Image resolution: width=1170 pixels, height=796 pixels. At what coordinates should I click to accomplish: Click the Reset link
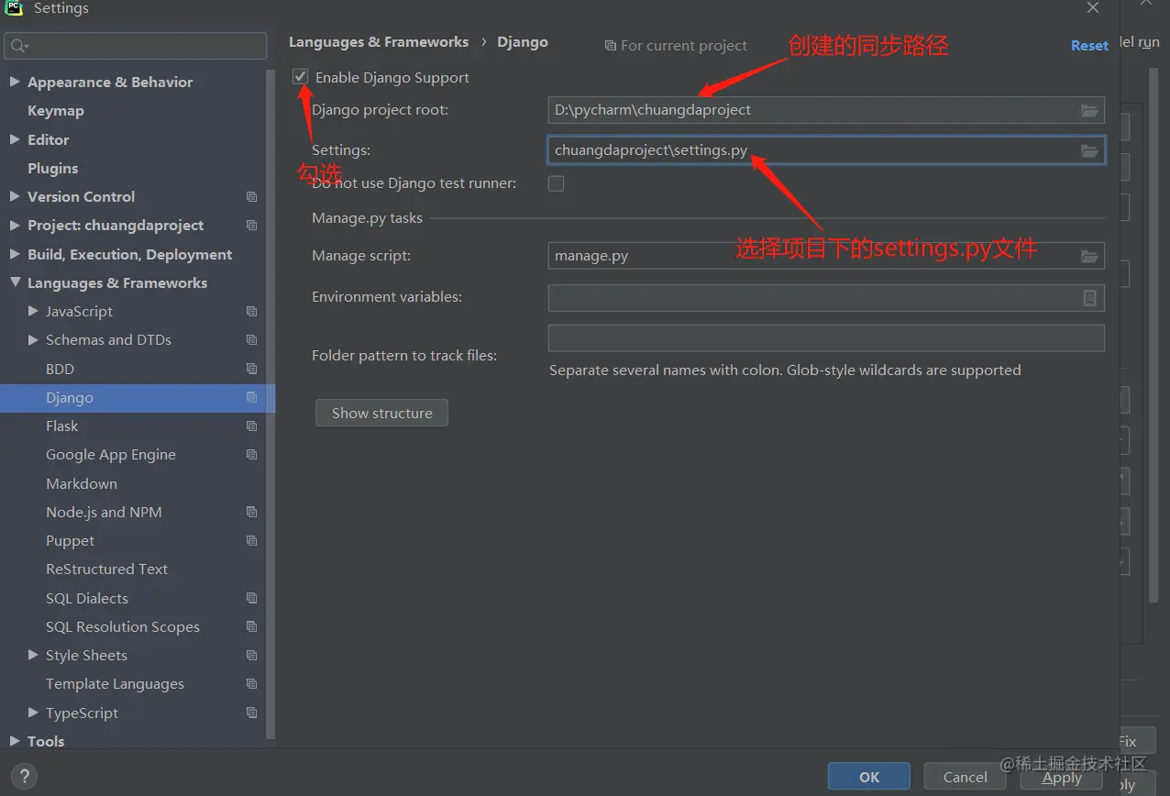coord(1089,45)
